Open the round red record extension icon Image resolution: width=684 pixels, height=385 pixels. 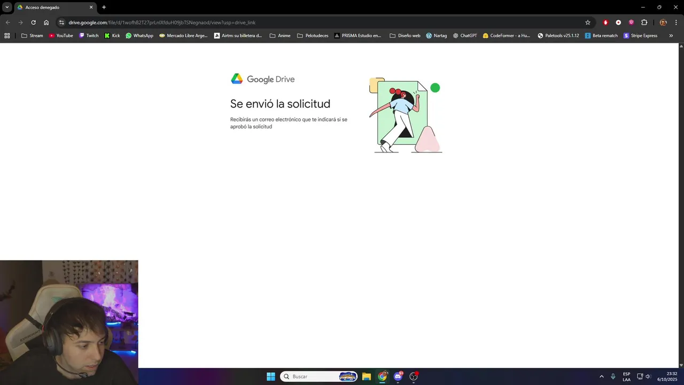[618, 22]
